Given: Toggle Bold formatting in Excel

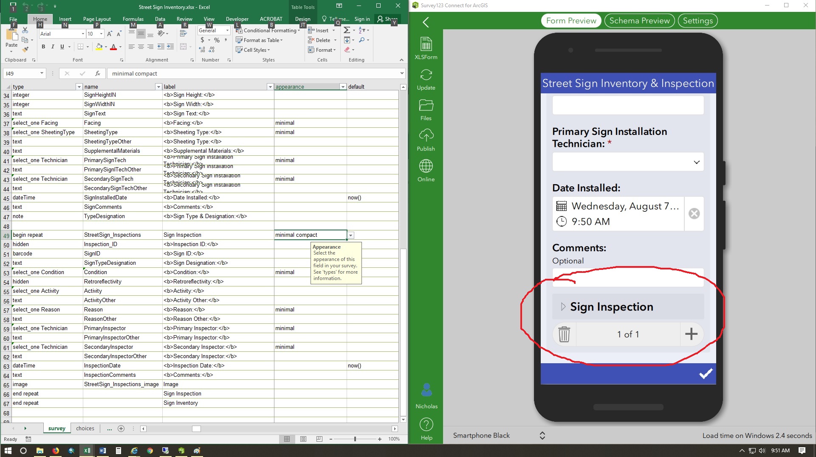Looking at the screenshot, I should [x=43, y=47].
